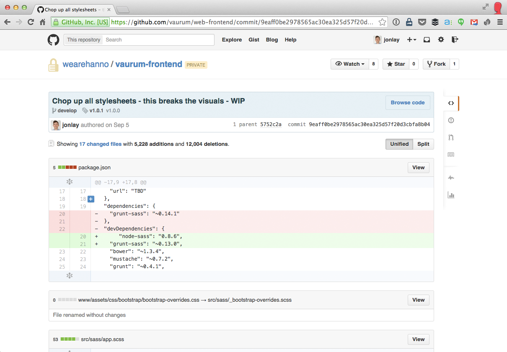This screenshot has width=507, height=352.
Task: Open the Watch dropdown
Action: pos(350,64)
